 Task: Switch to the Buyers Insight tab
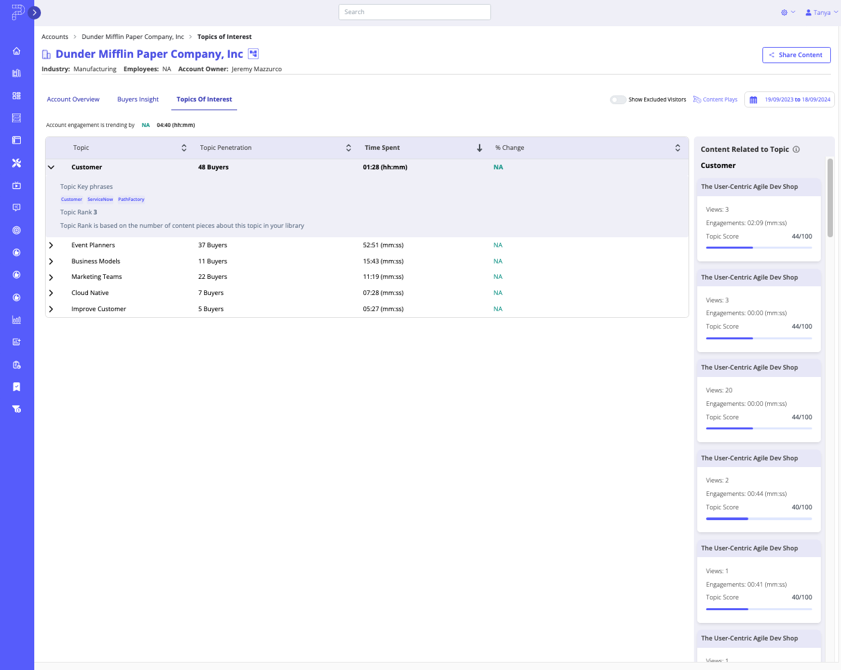[x=138, y=99]
